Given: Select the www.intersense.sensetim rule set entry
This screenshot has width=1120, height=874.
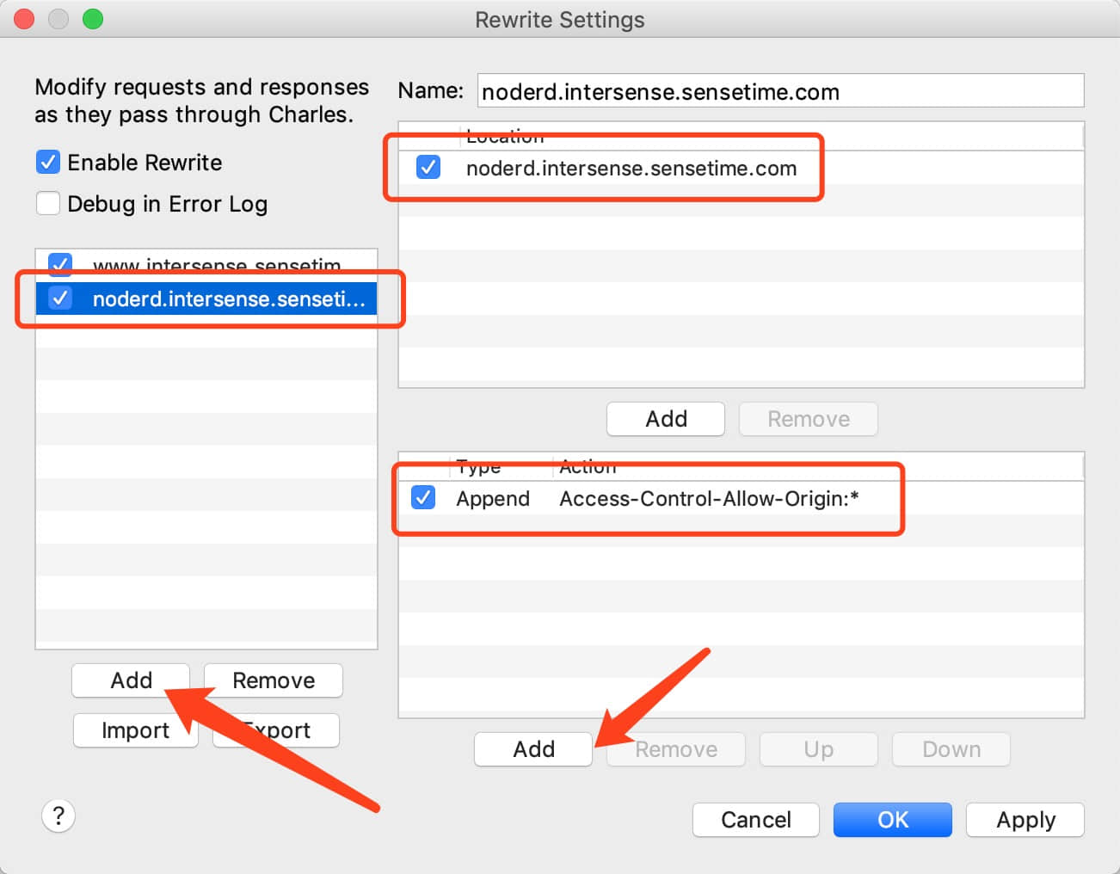Looking at the screenshot, I should (217, 266).
